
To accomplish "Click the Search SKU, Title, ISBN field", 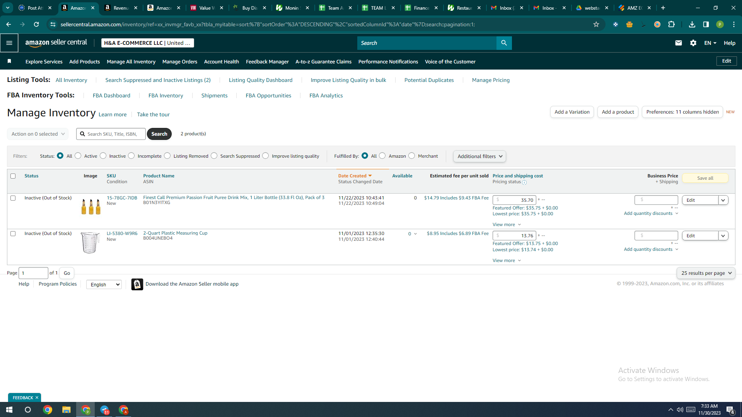I will click(111, 134).
